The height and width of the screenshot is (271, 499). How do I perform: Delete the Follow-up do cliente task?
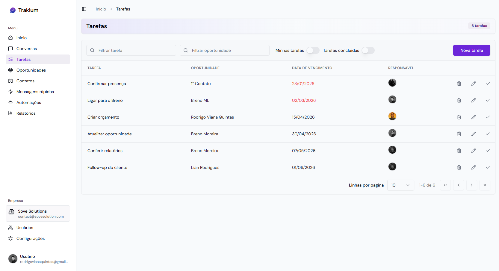tap(459, 167)
